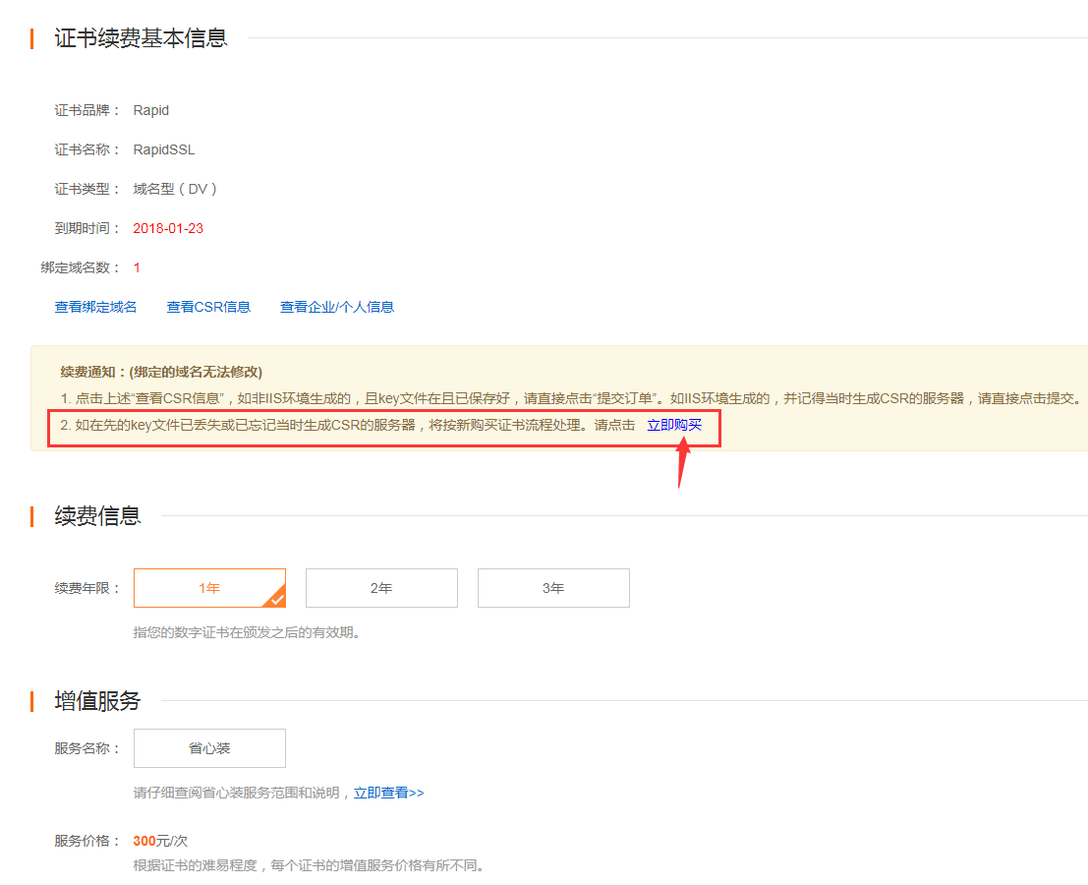1088x885 pixels.
Task: Click notice line 1 about 查看CSR信息
Action: coord(570,398)
